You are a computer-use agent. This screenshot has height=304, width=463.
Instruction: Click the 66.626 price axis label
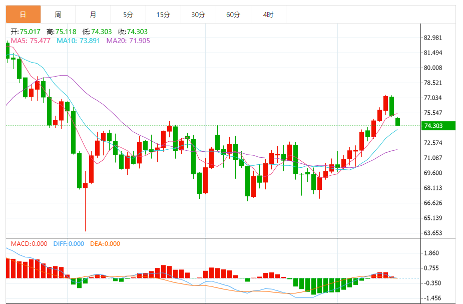tap(433, 203)
